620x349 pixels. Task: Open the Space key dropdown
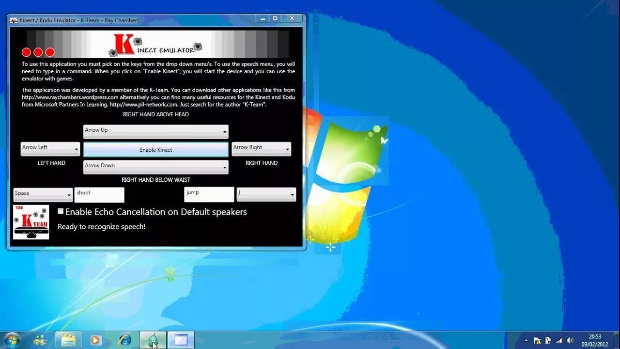pyautogui.click(x=68, y=194)
